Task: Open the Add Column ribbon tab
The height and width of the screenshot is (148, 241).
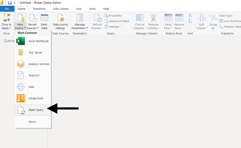Action: (61, 9)
